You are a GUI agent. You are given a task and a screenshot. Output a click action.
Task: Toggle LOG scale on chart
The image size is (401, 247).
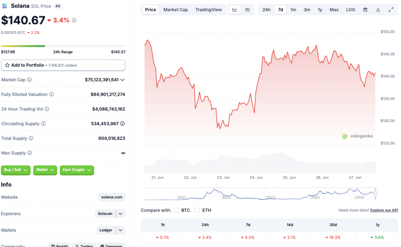coord(350,10)
